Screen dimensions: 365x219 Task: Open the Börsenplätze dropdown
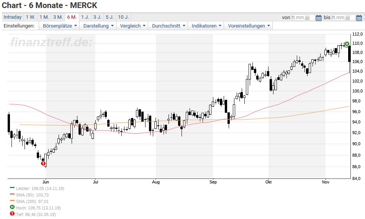60,26
